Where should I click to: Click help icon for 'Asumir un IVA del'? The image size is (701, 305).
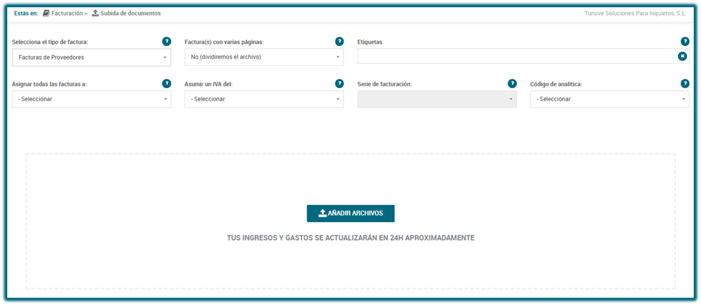click(x=339, y=83)
